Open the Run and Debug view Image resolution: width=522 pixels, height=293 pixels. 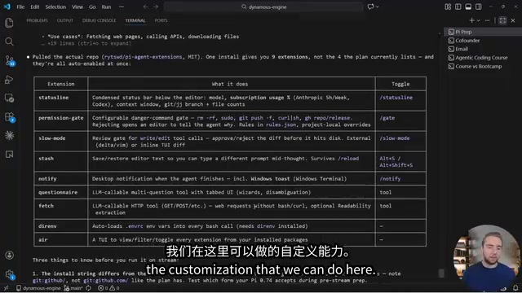(9, 80)
